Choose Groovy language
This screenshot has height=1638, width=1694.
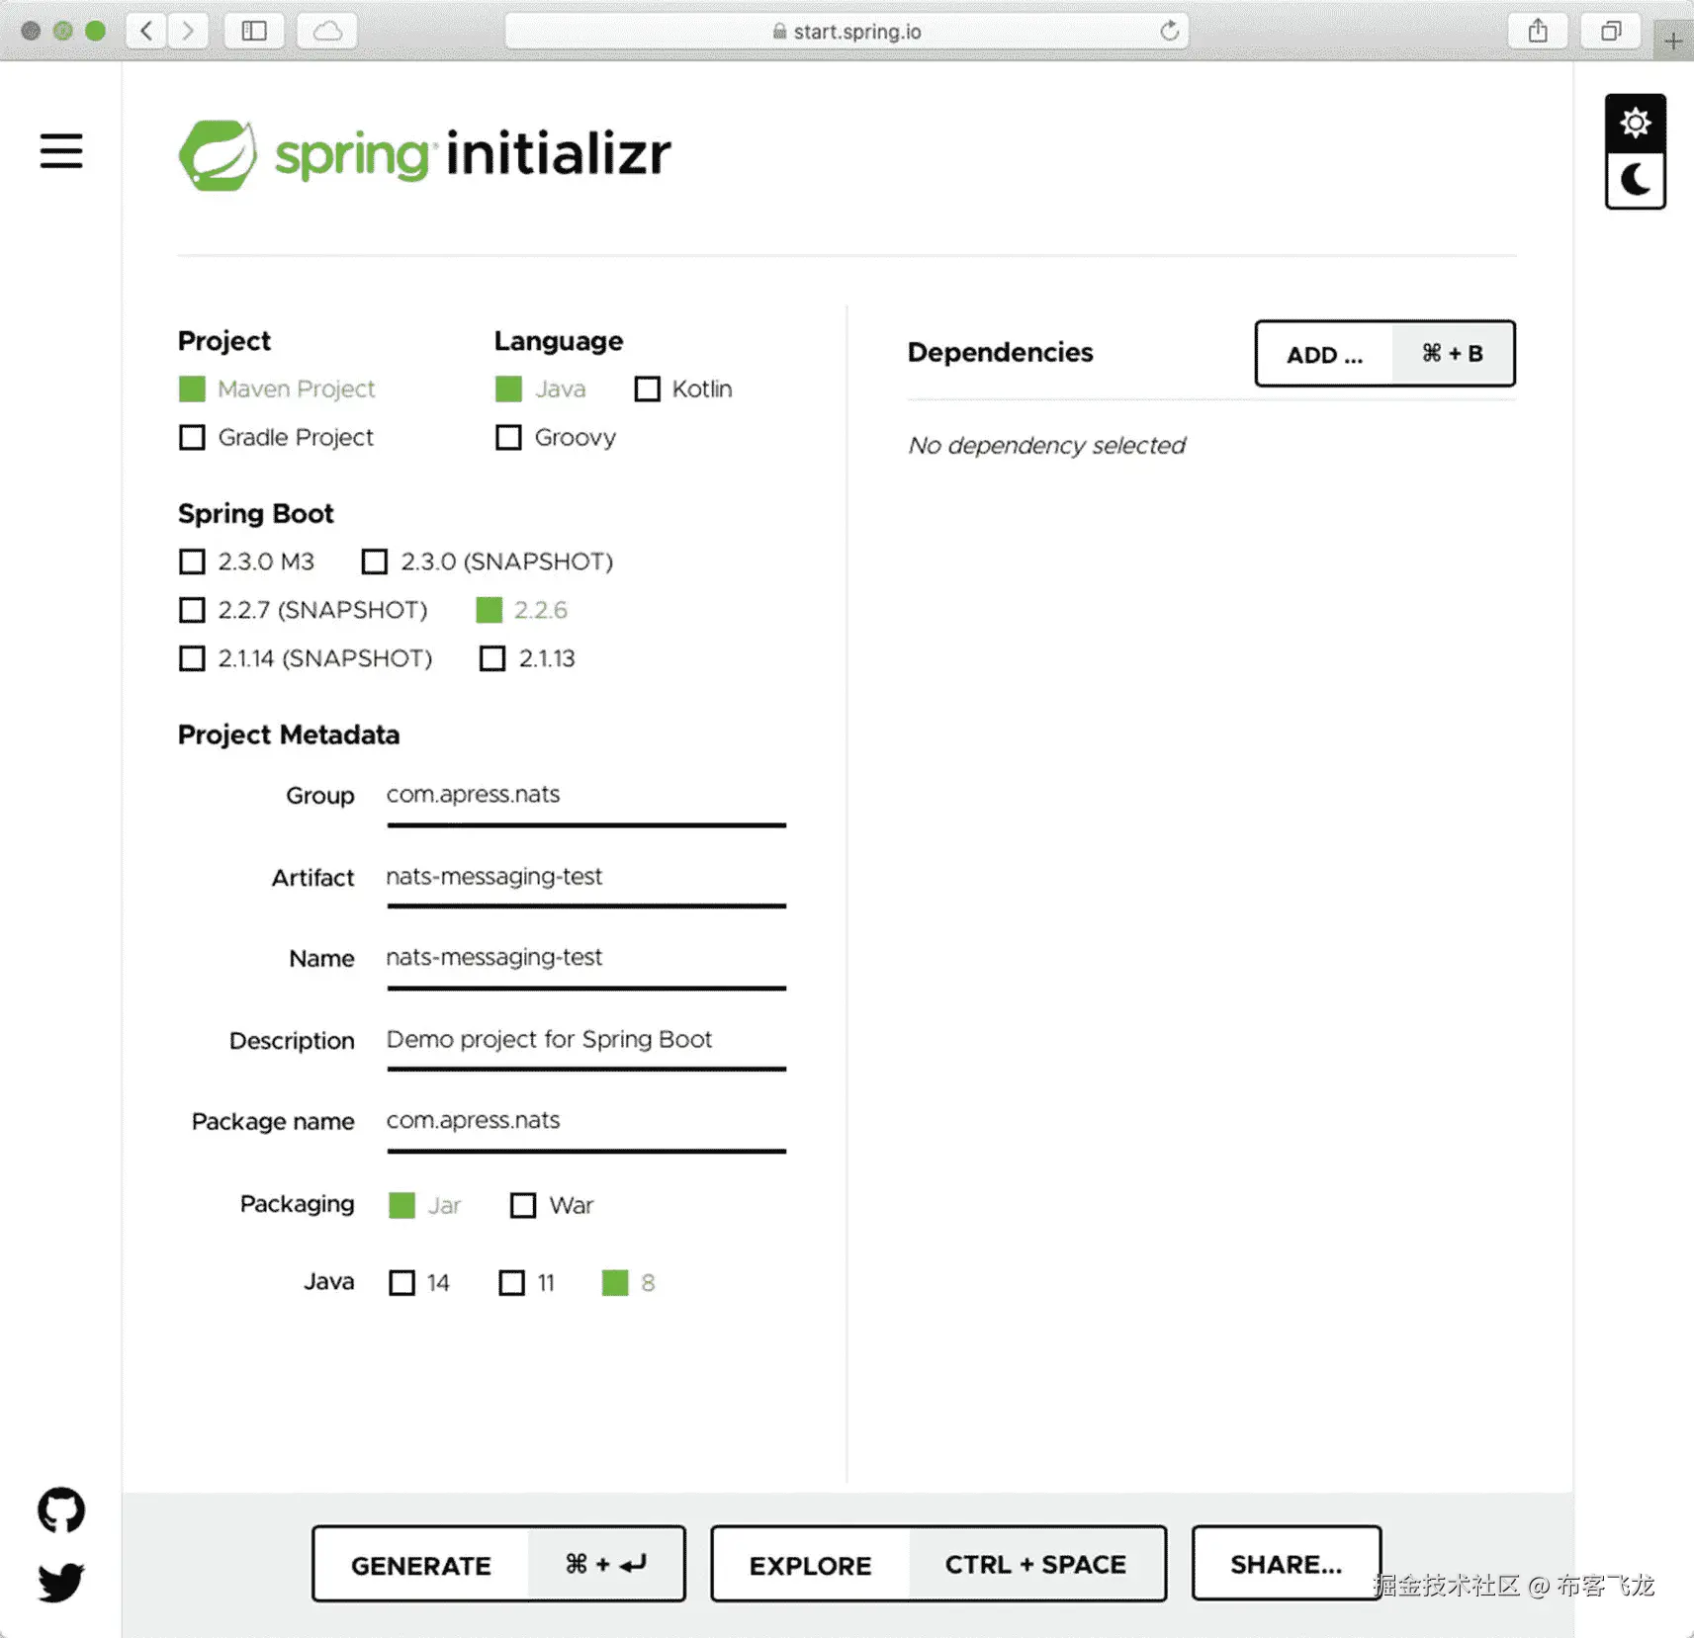click(556, 437)
